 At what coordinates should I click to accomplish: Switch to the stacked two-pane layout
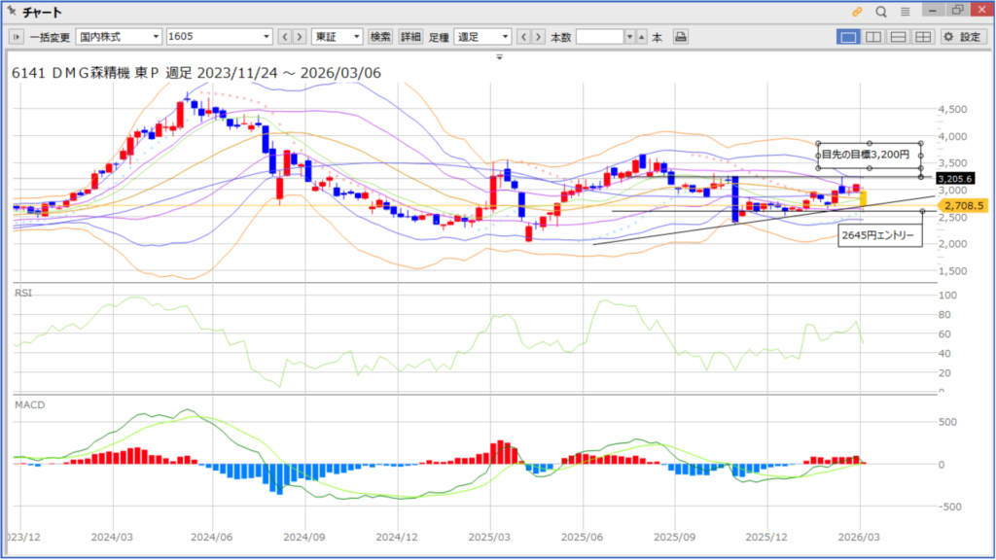point(898,37)
